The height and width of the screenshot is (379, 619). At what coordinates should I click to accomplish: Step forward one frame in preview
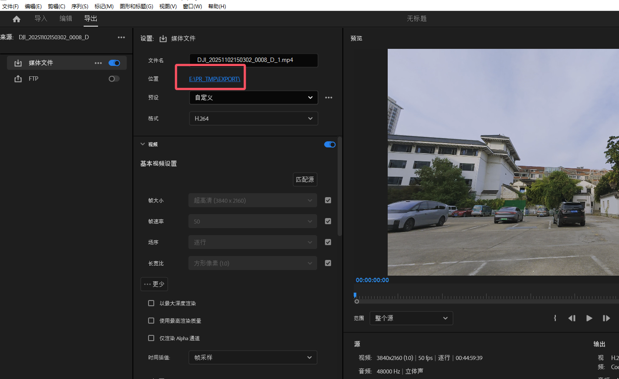tap(606, 318)
